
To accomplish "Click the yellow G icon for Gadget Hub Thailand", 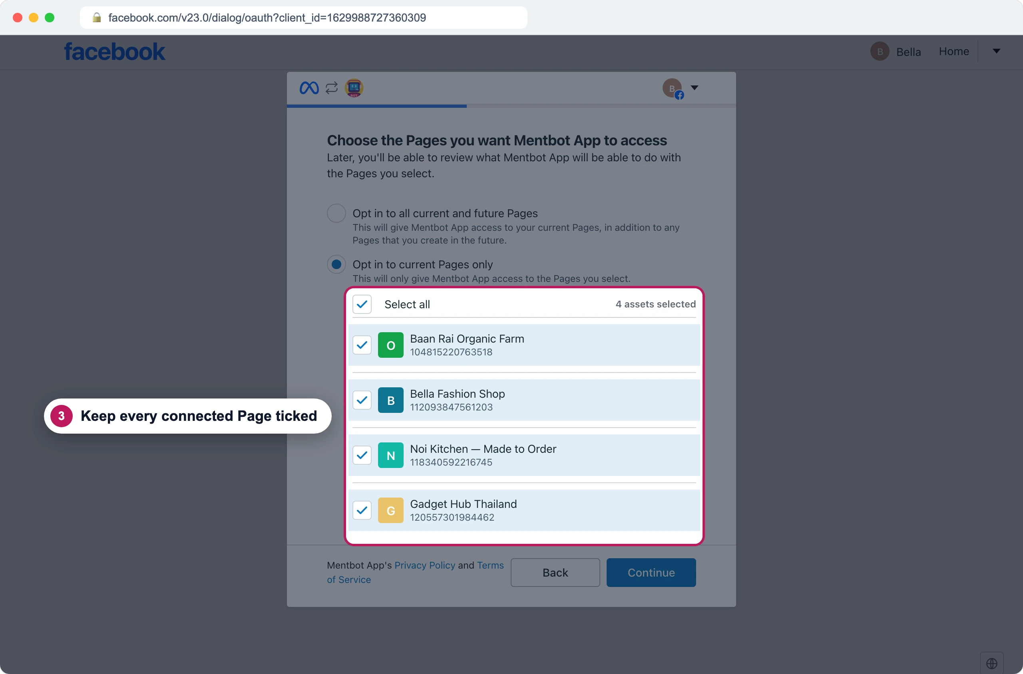I will [390, 510].
